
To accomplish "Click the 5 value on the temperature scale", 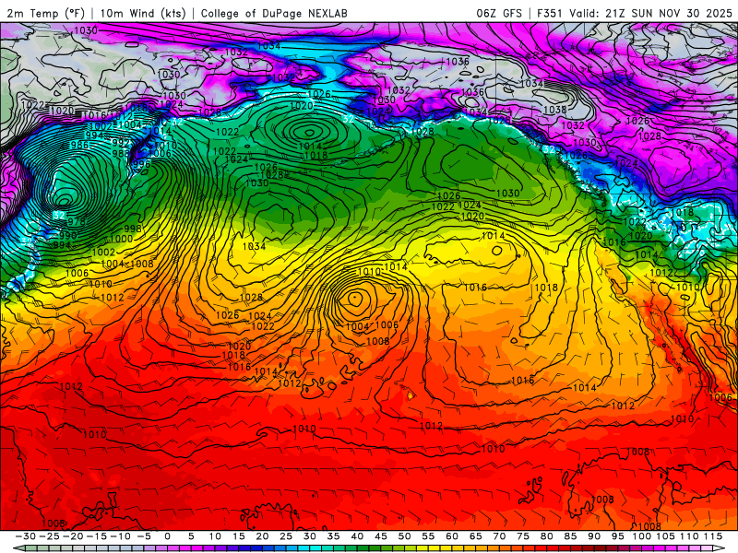I will (191, 536).
